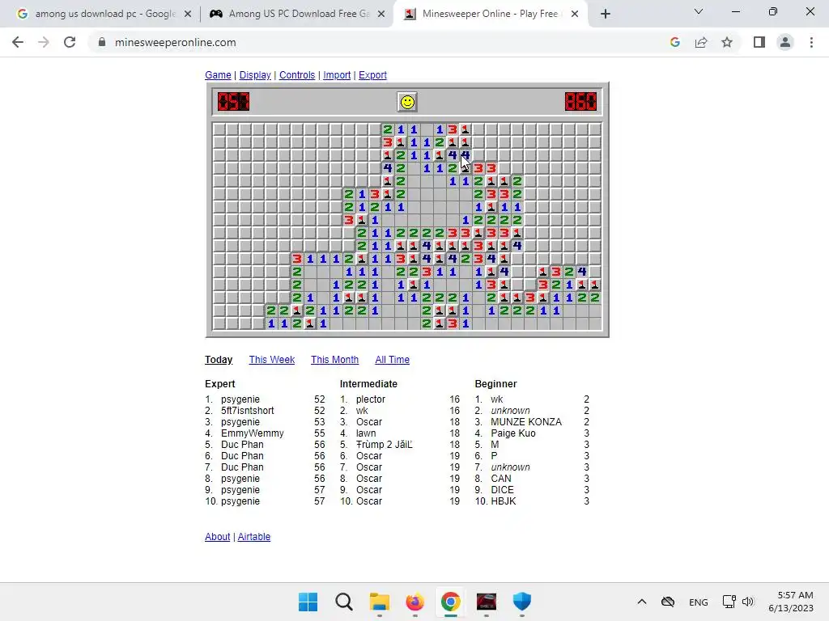Share this page using share icon
Viewport: 829px width, 621px height.
(701, 42)
